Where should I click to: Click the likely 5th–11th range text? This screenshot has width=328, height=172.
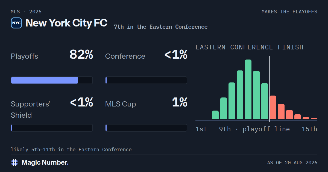tap(71, 150)
